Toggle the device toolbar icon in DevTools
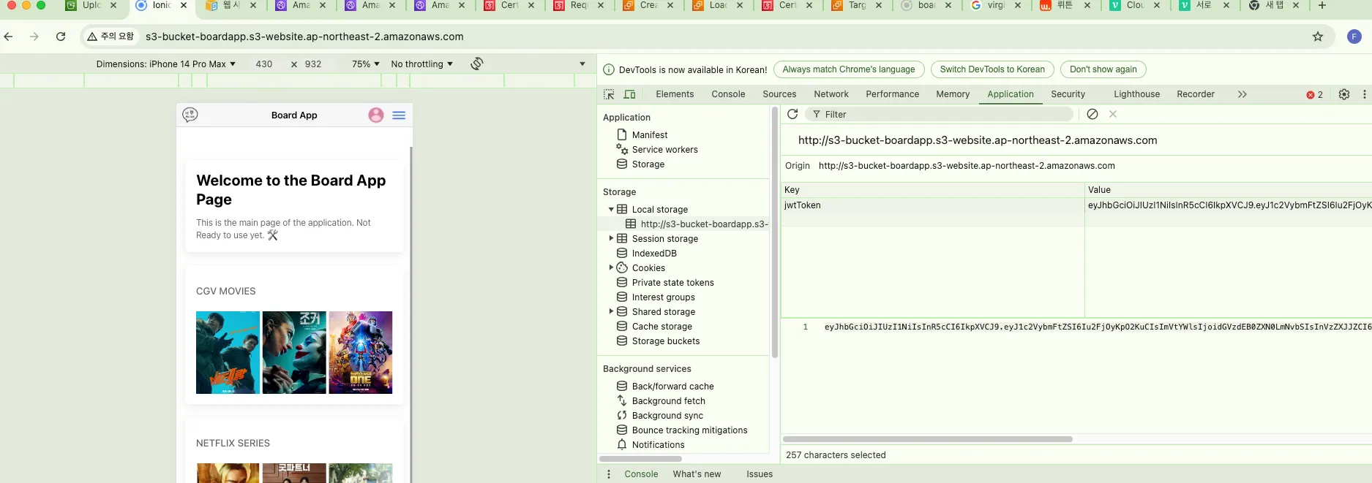Image resolution: width=1372 pixels, height=483 pixels. (x=629, y=94)
